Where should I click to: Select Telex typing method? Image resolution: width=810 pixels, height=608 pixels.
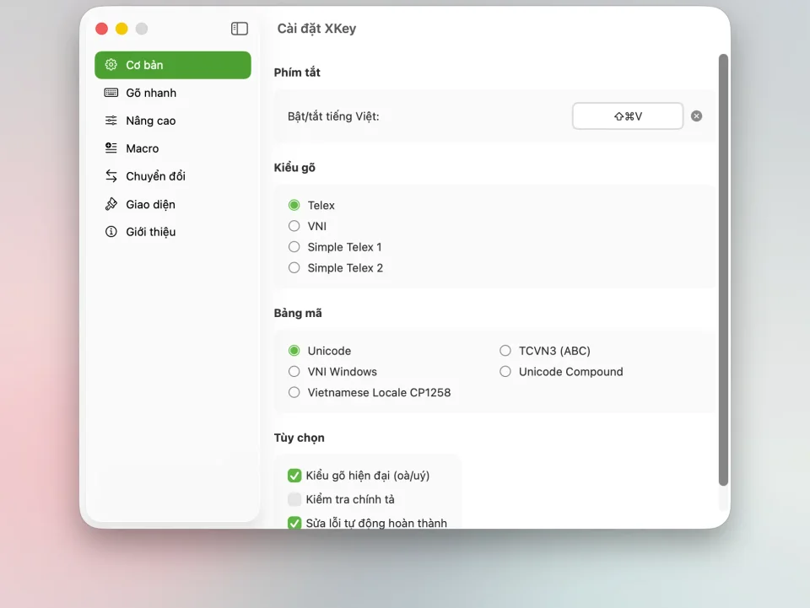pos(294,206)
